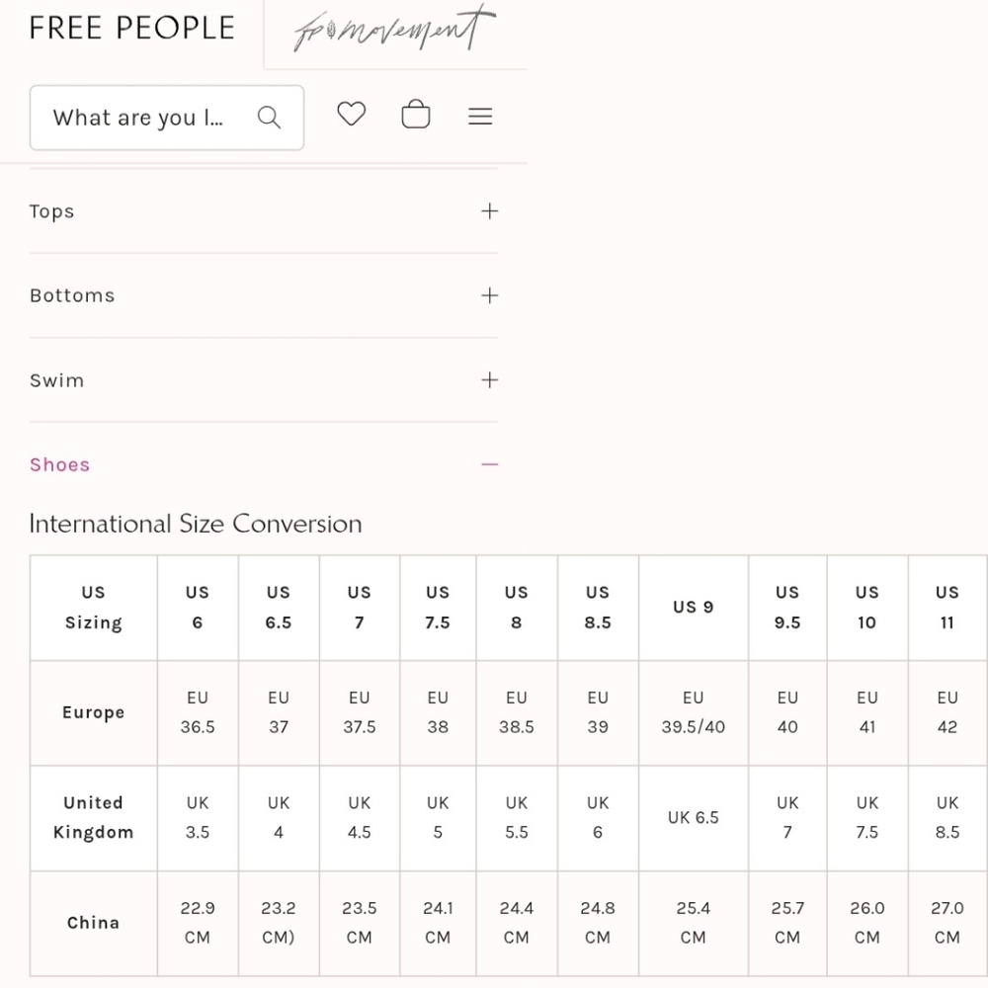Screen dimensions: 988x988
Task: Expand the Bottoms section plus icon
Action: click(490, 295)
